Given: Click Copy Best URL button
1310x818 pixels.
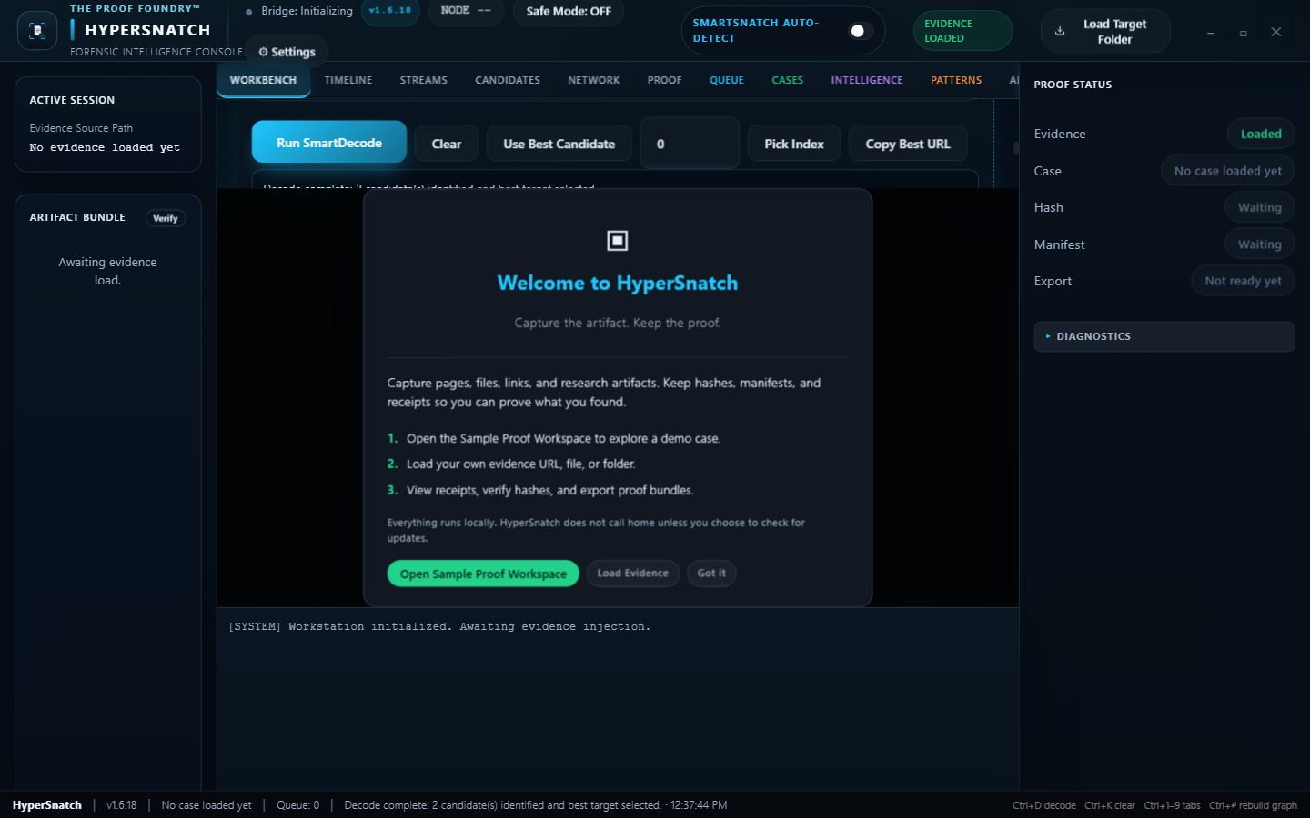Looking at the screenshot, I should (908, 144).
